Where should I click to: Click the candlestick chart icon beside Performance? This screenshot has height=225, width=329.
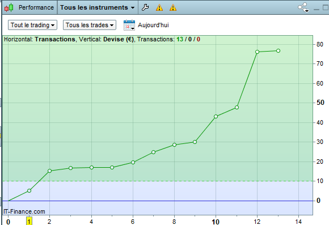[9, 7]
